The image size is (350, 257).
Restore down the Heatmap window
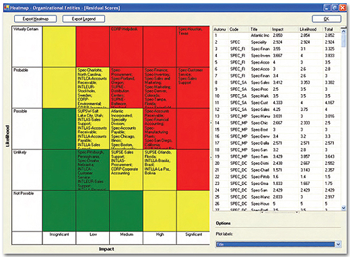(x=335, y=8)
